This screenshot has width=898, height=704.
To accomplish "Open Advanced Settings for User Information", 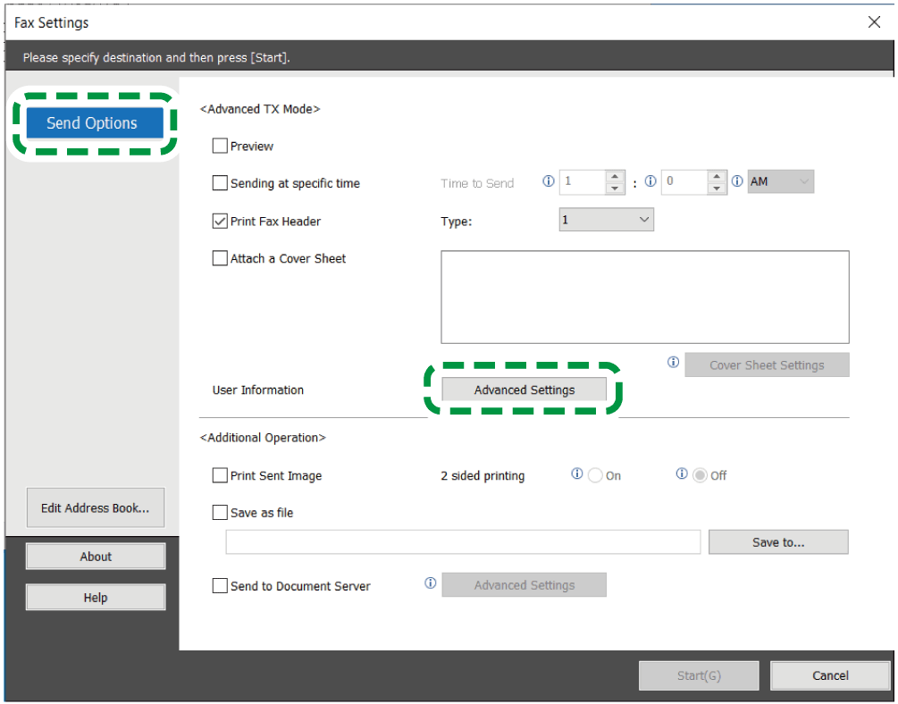I will pyautogui.click(x=524, y=390).
